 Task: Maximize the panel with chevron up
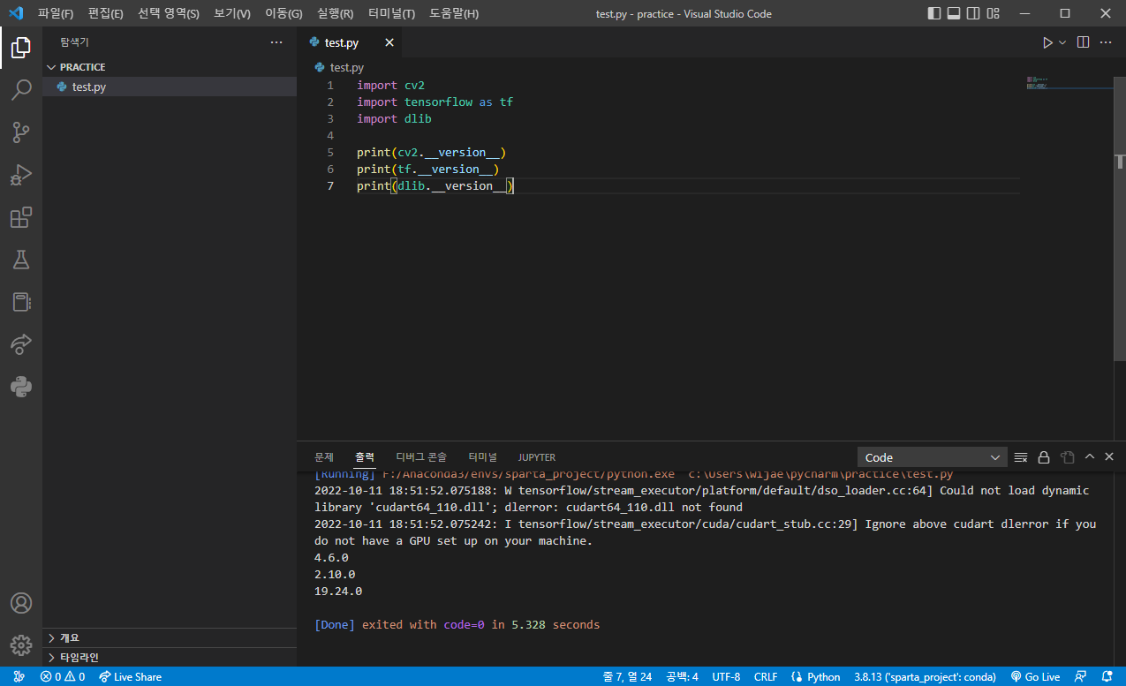(1090, 457)
